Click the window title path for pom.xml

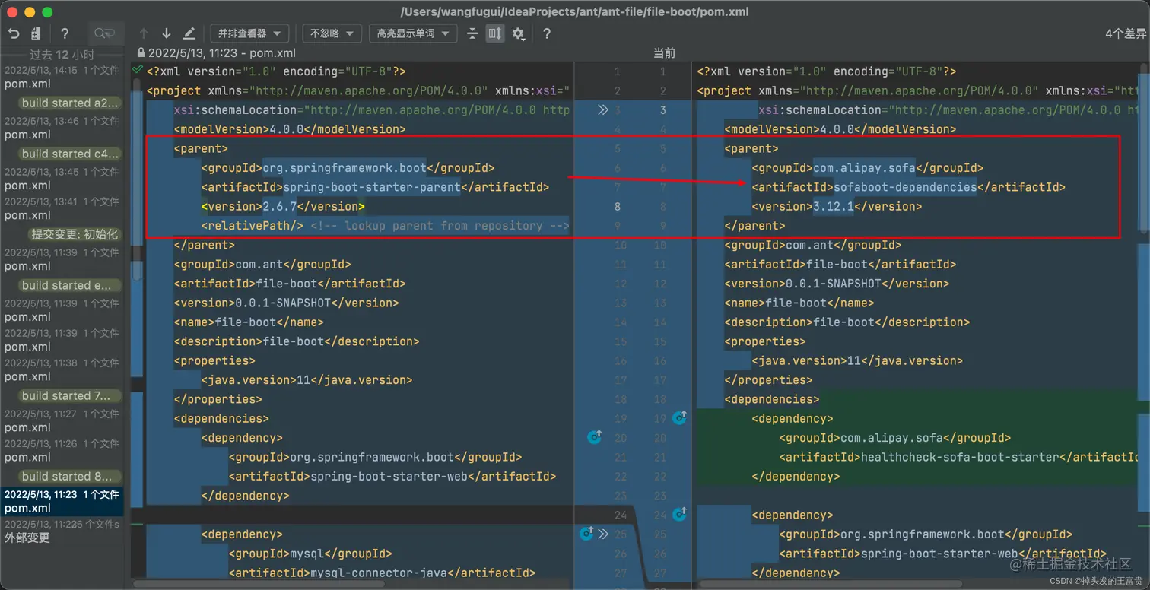coord(574,11)
